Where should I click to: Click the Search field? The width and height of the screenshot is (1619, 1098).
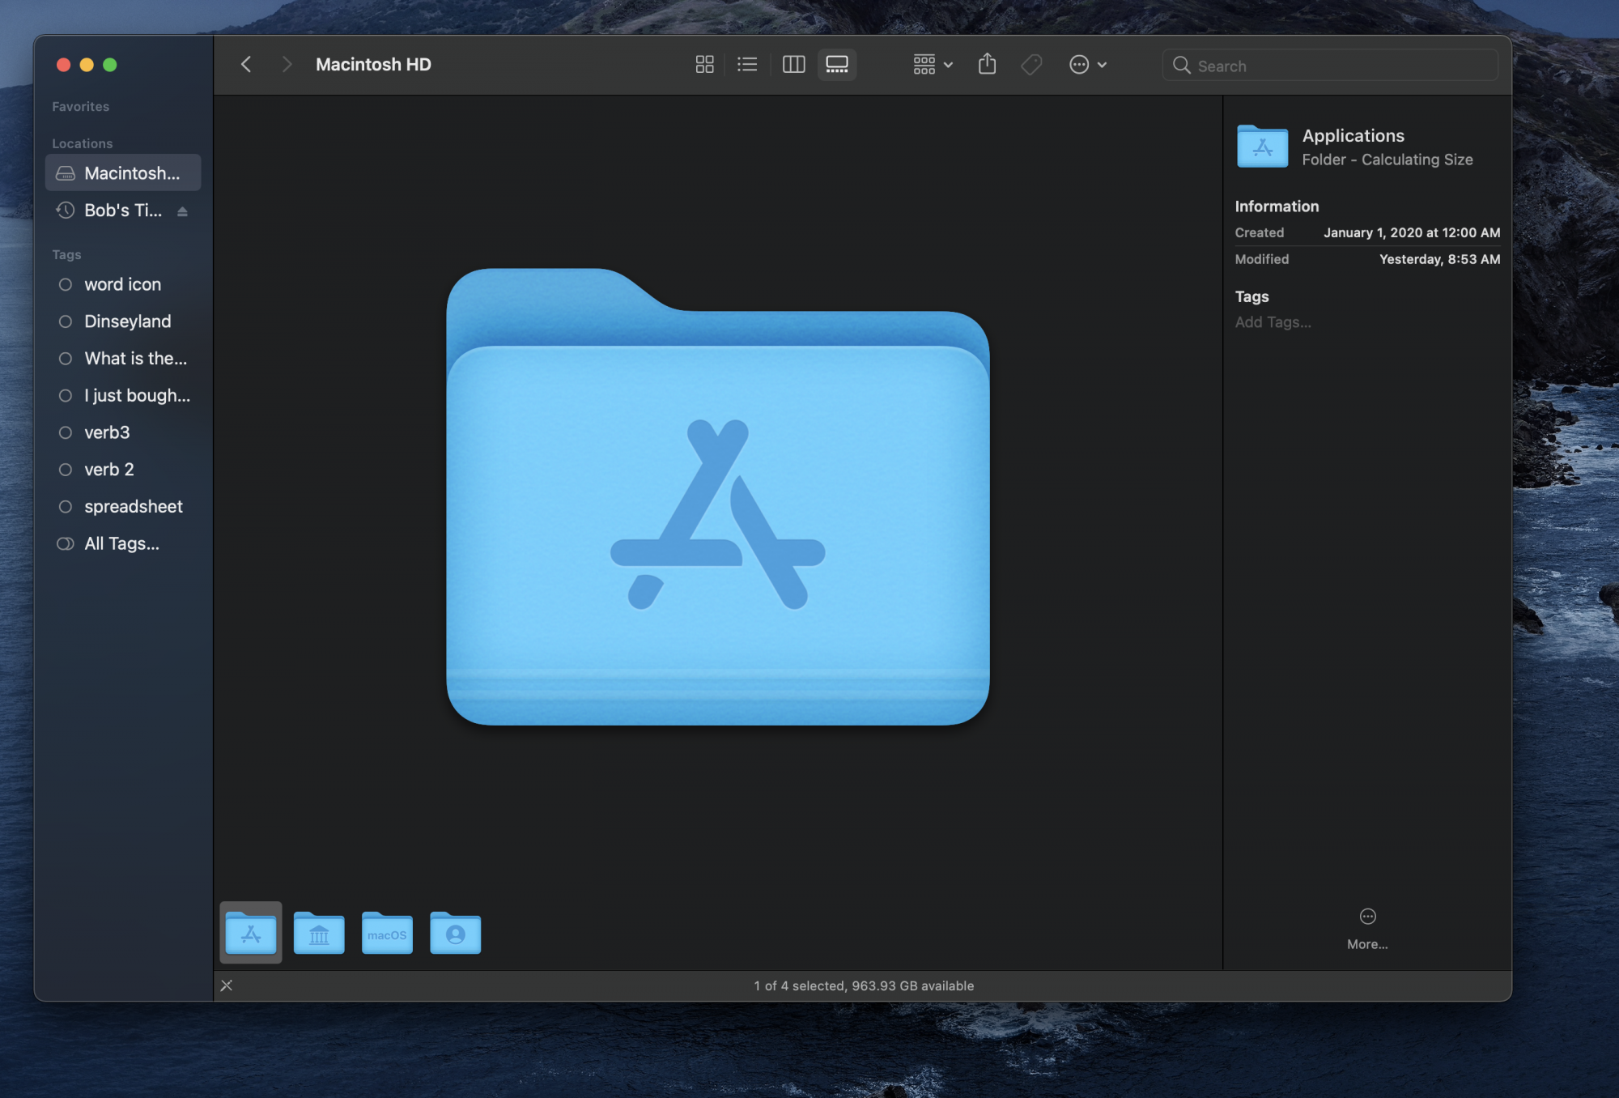[1330, 65]
